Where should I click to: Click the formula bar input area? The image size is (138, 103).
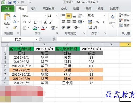pos(94,39)
